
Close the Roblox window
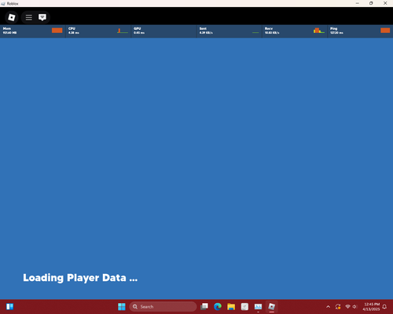[x=385, y=3]
